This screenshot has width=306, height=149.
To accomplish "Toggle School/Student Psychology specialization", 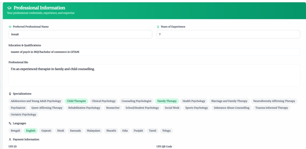I will click(x=142, y=108).
